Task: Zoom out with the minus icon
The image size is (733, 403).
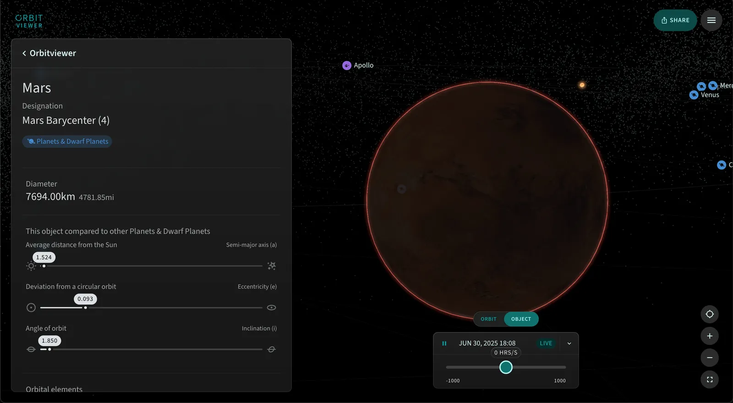Action: pyautogui.click(x=710, y=358)
